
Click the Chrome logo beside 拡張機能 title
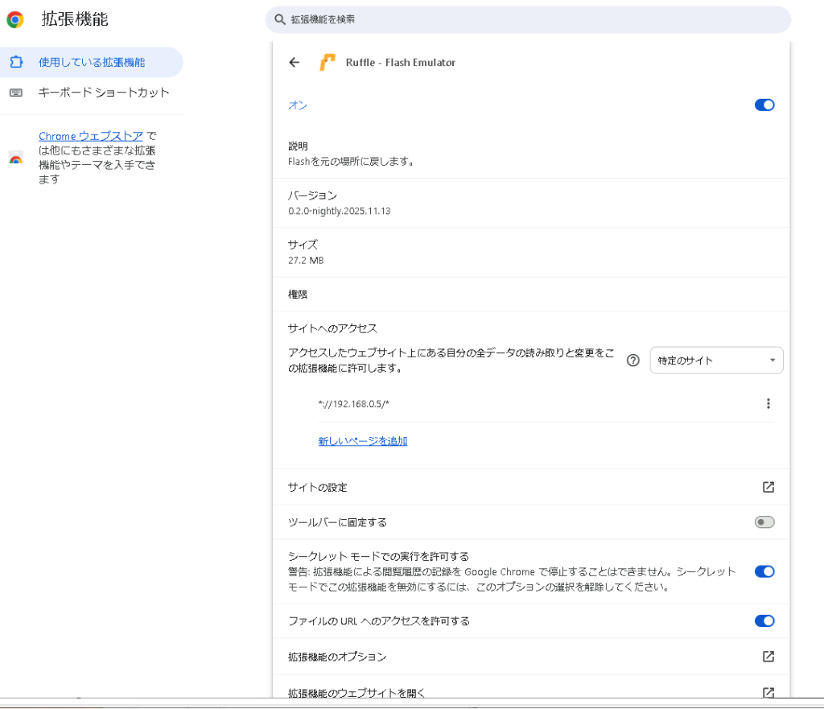click(15, 20)
